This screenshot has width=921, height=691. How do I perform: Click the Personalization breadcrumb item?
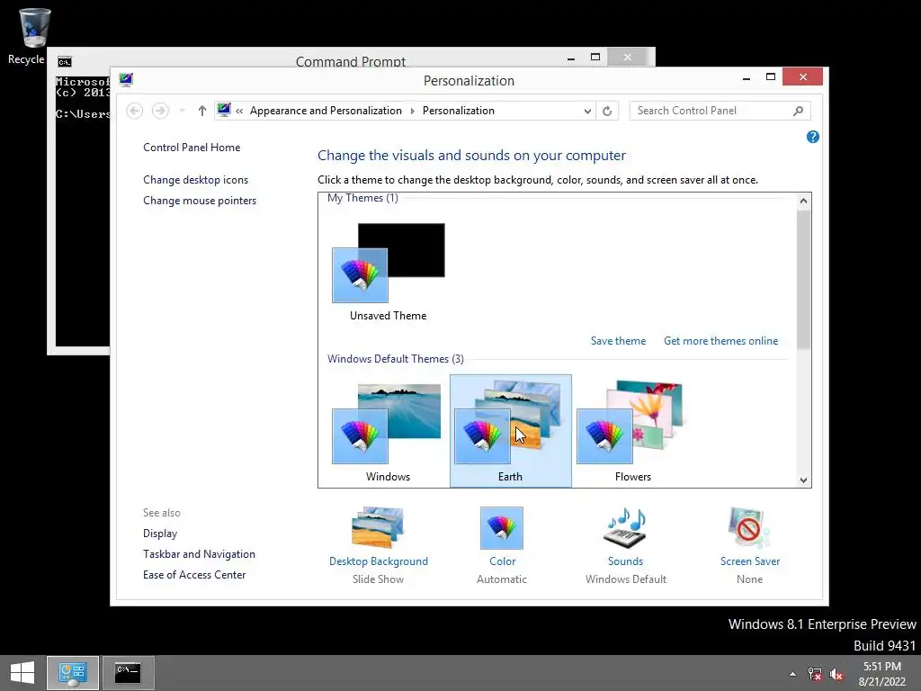click(458, 111)
